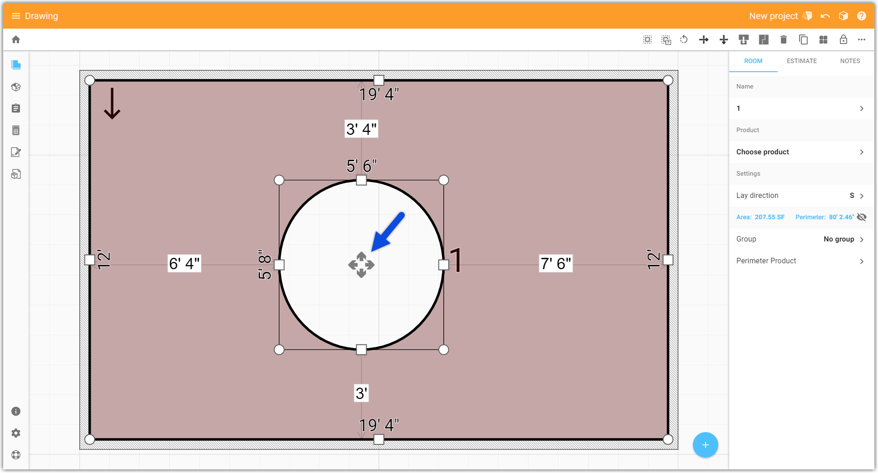Click the downward arrow move toolbar icon
This screenshot has width=878, height=473.
point(724,39)
